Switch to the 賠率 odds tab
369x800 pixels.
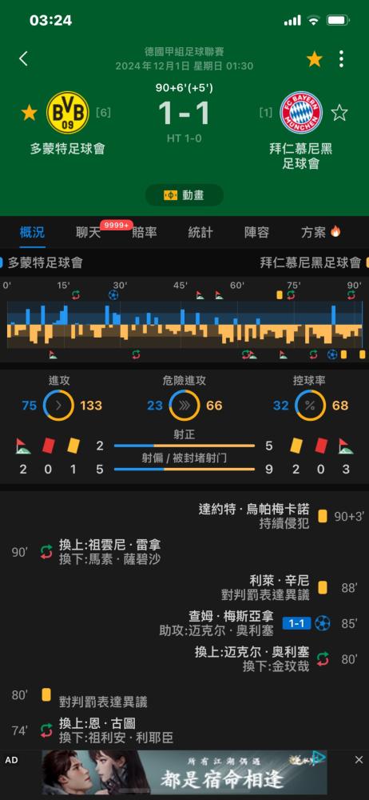pos(145,233)
